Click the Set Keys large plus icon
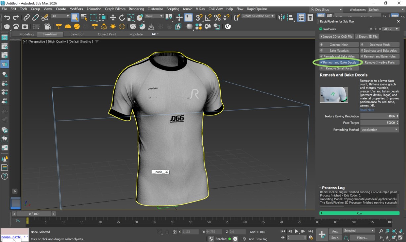The image size is (406, 242). coord(322,234)
